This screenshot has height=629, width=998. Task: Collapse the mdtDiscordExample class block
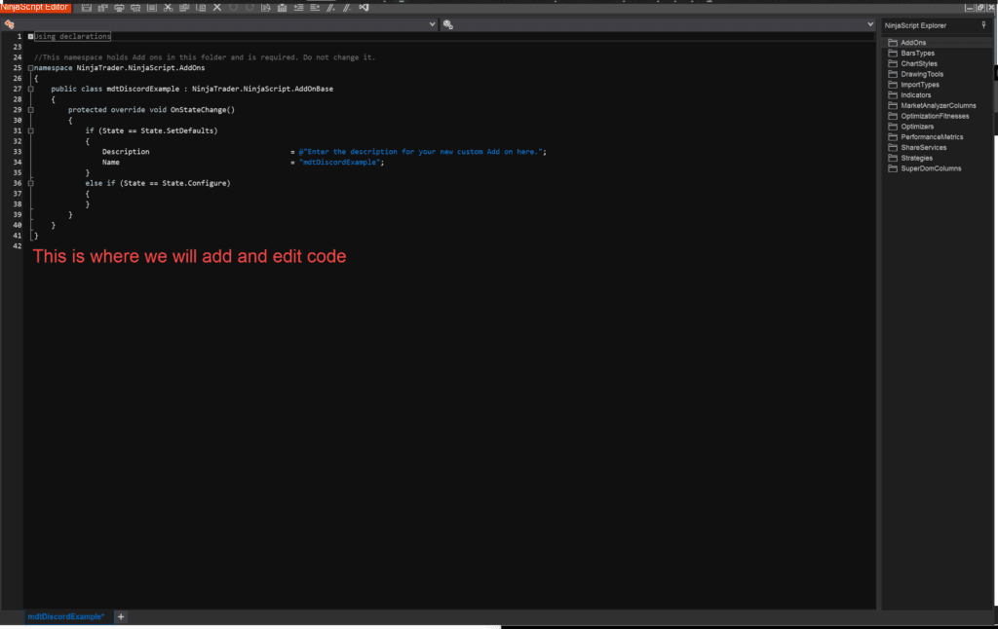[30, 89]
